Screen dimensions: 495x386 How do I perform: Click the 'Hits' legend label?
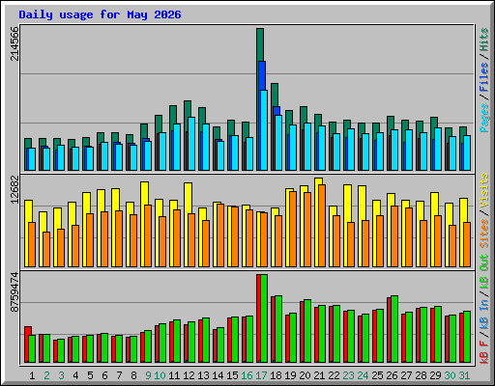tap(483, 40)
